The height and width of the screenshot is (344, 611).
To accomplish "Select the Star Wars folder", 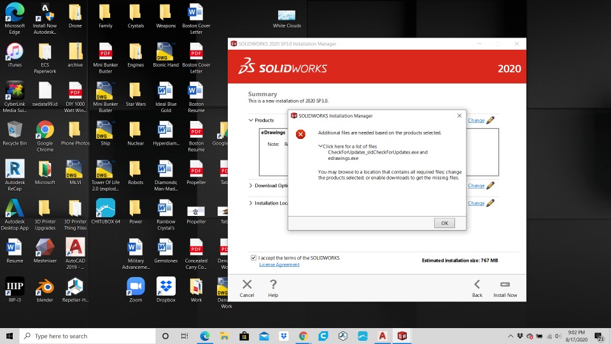I will (x=136, y=94).
